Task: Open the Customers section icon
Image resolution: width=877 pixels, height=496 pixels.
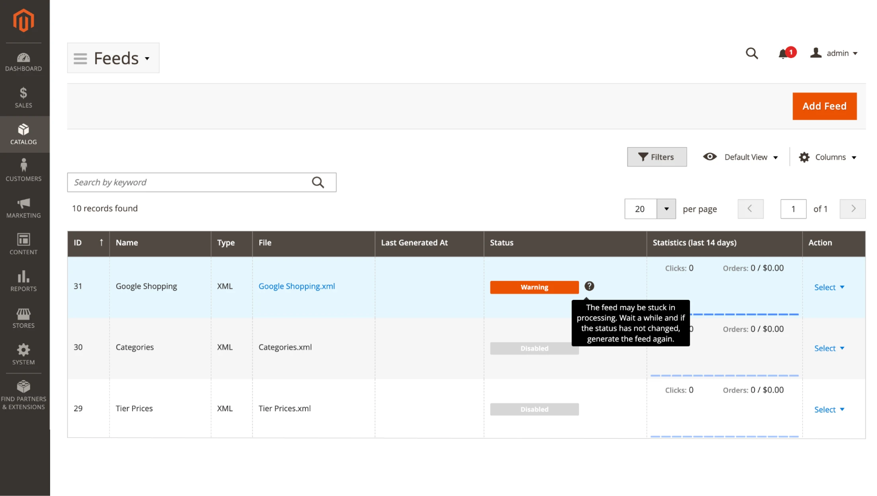Action: click(x=23, y=169)
